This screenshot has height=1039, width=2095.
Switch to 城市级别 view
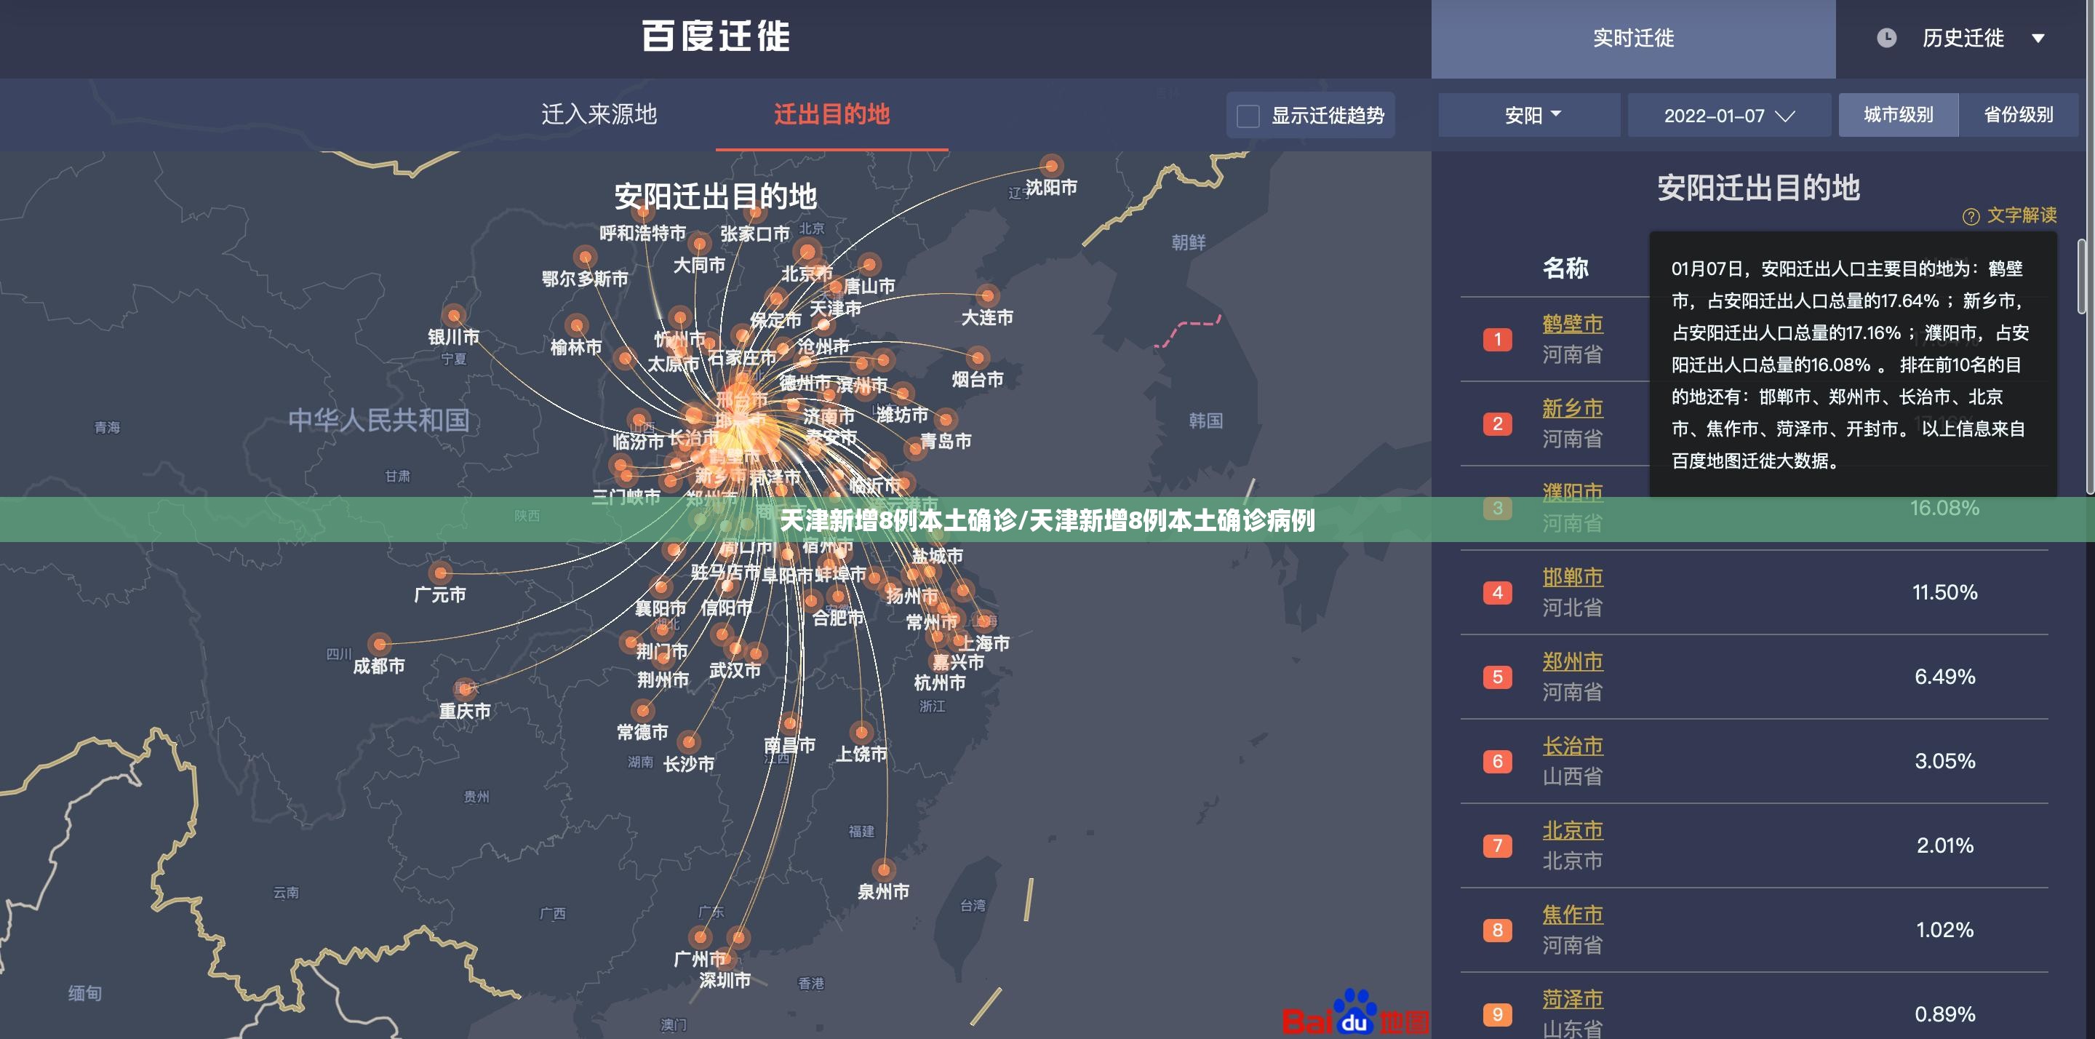pyautogui.click(x=1898, y=115)
